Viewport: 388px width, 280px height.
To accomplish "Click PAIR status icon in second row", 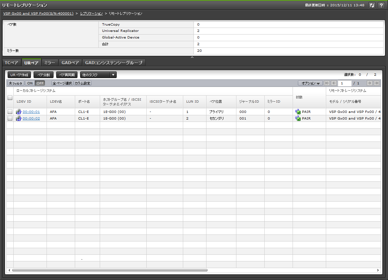I will (x=298, y=119).
